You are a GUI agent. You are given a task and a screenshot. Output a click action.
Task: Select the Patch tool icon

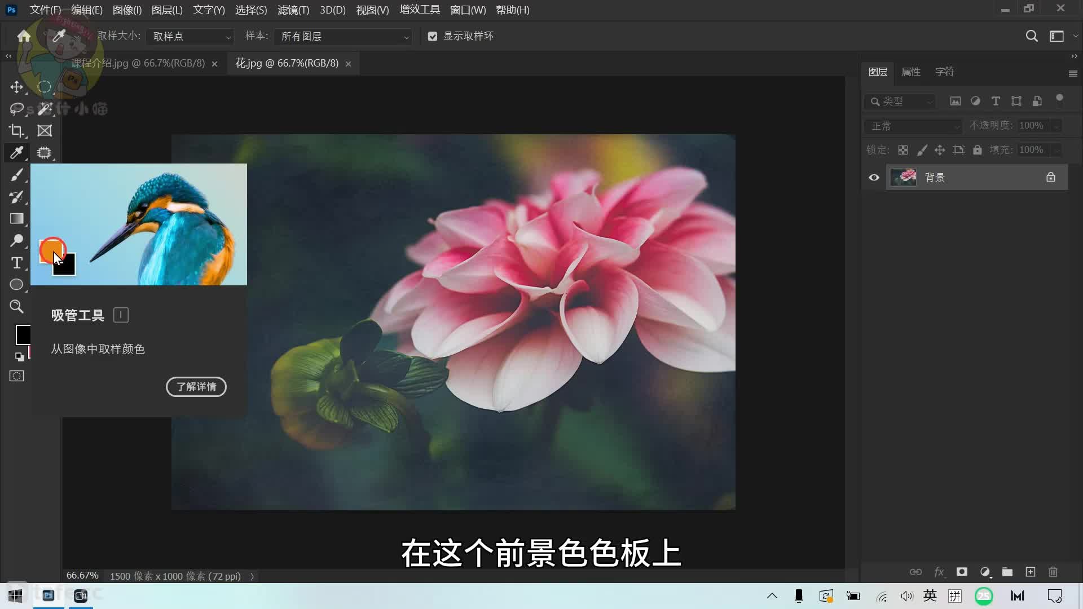coord(44,153)
